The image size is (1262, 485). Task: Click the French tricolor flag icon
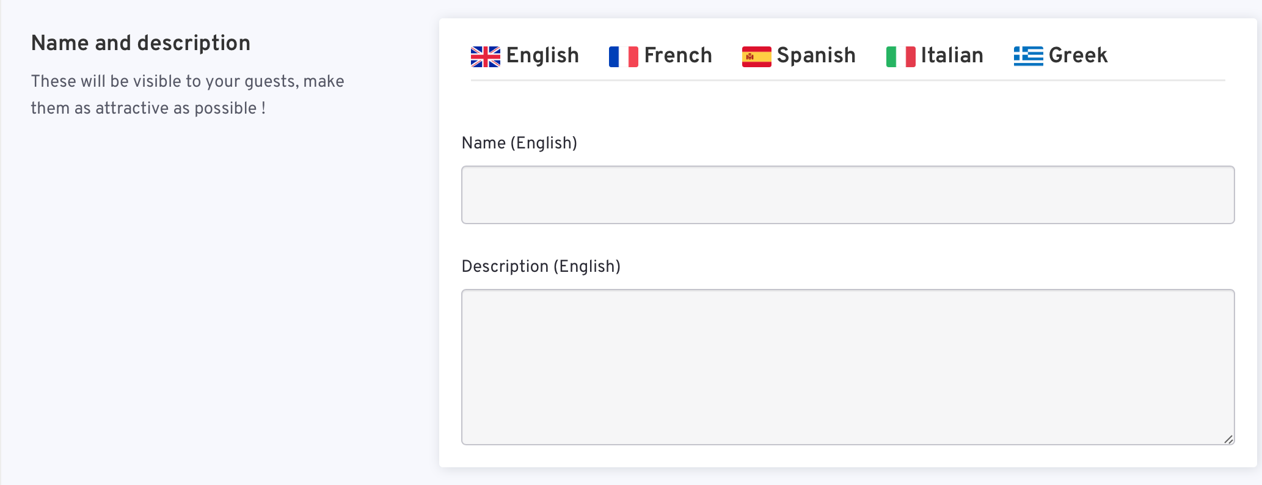(624, 57)
